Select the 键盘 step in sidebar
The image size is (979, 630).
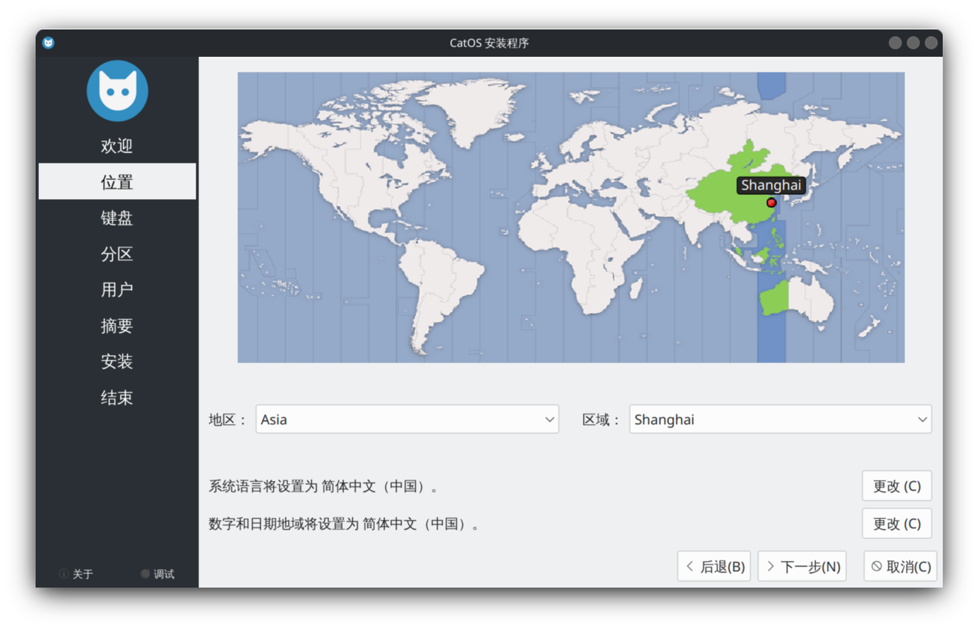coord(117,218)
